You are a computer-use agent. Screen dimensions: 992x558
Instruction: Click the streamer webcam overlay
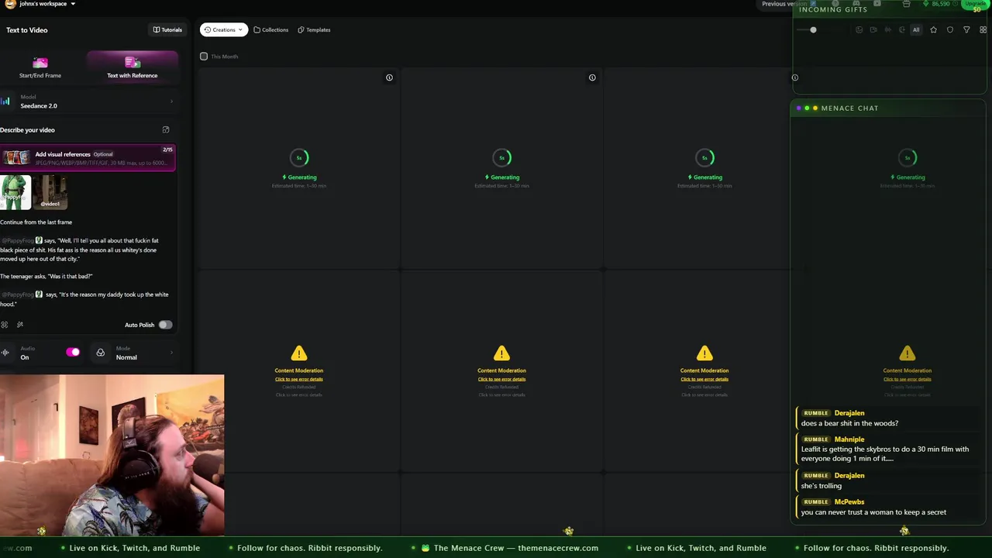(x=112, y=456)
